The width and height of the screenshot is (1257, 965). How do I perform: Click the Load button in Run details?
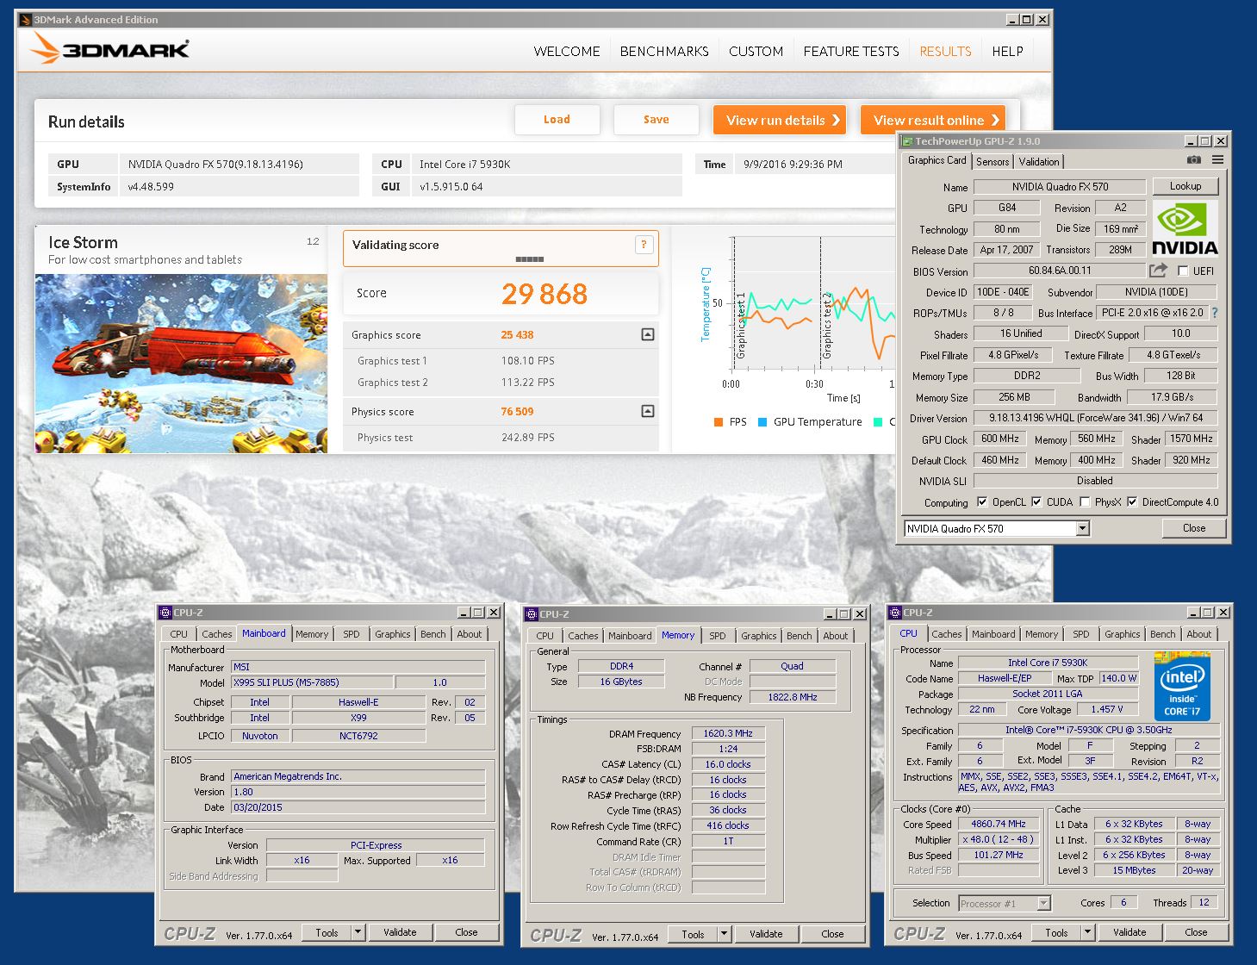click(557, 120)
